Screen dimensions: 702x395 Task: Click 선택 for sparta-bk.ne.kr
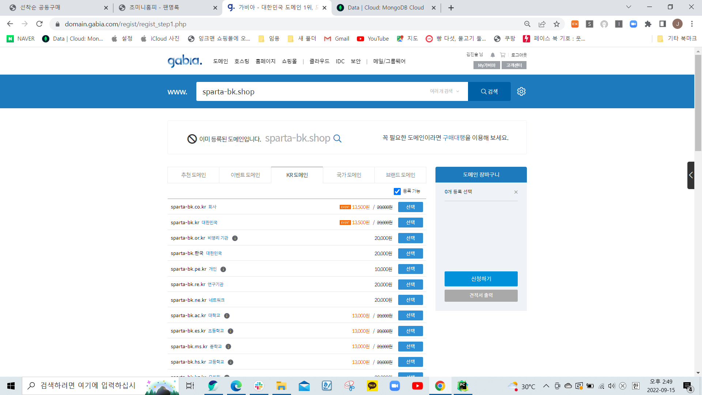pos(411,300)
